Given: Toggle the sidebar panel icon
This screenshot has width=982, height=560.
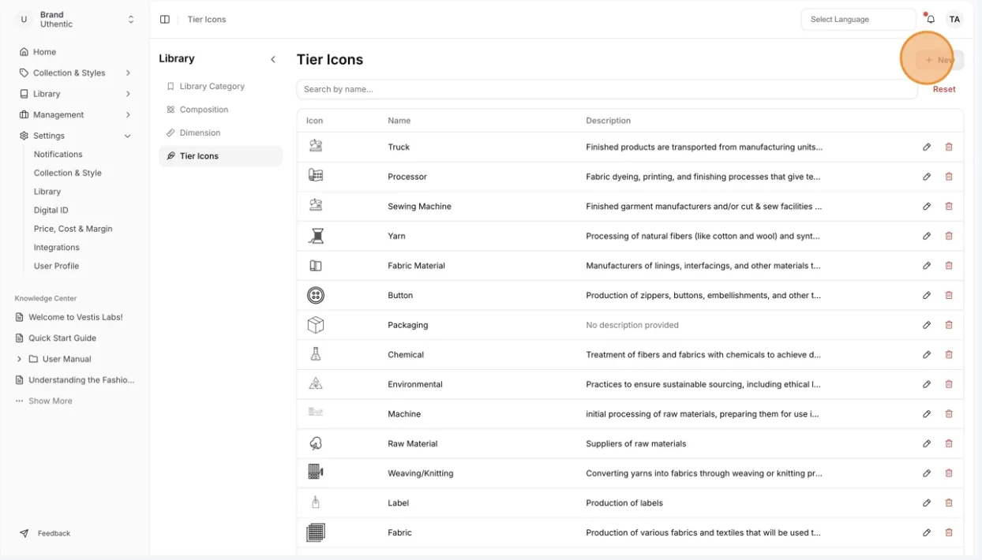Looking at the screenshot, I should pos(165,19).
